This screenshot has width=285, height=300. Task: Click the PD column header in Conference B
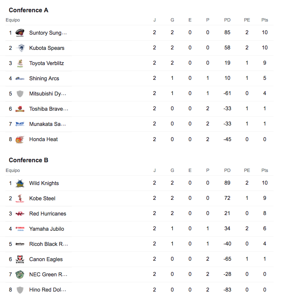pyautogui.click(x=227, y=170)
